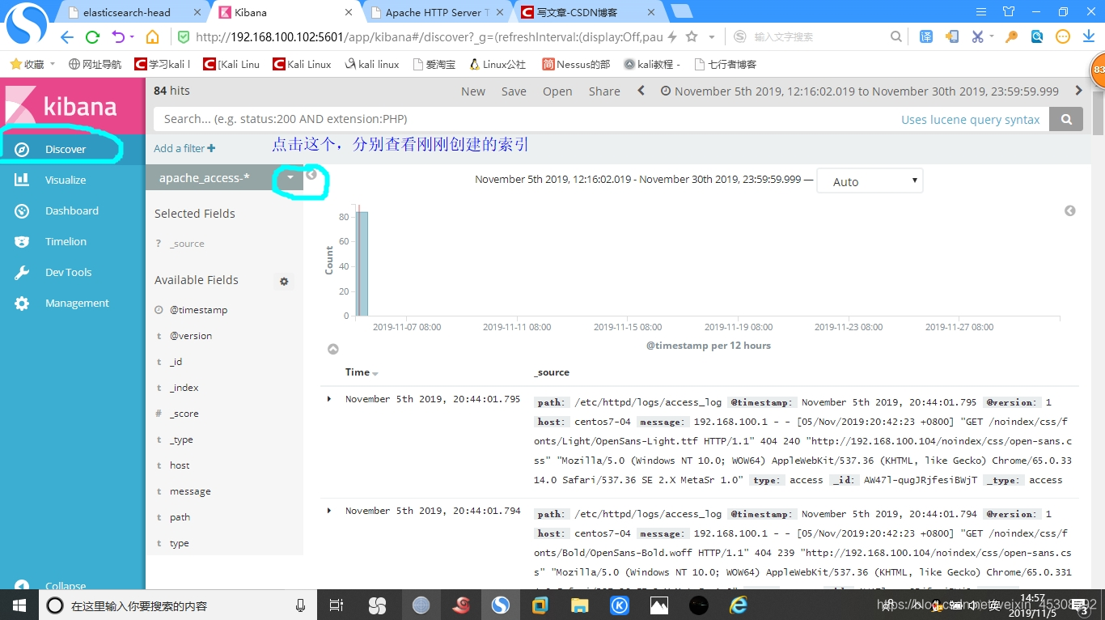Open the scissors screenshot tool in browser toolbar
The height and width of the screenshot is (620, 1105).
977,36
